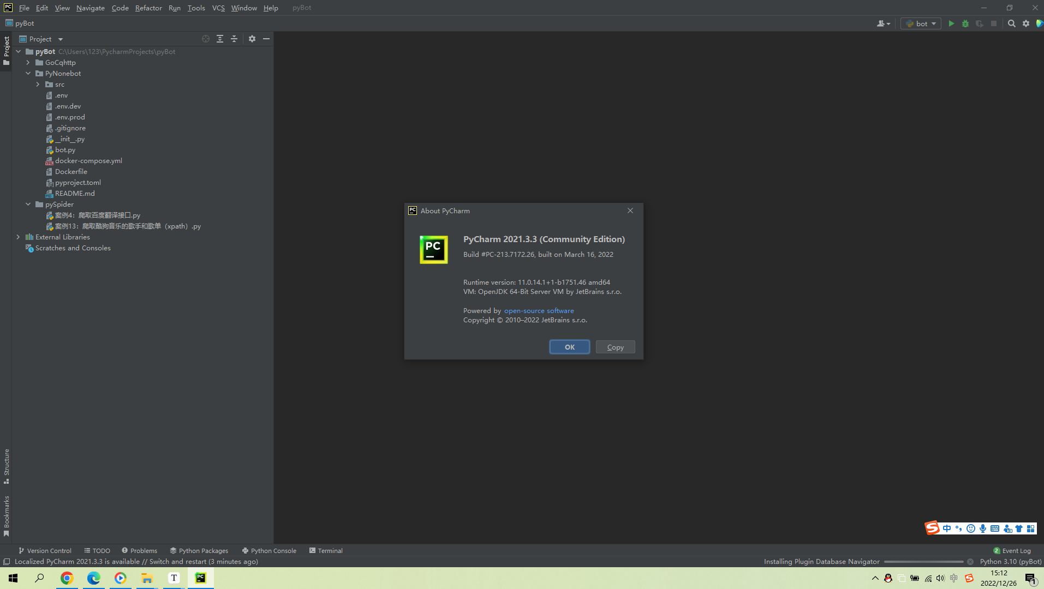
Task: Open File Explorer from the taskbar
Action: (x=147, y=578)
